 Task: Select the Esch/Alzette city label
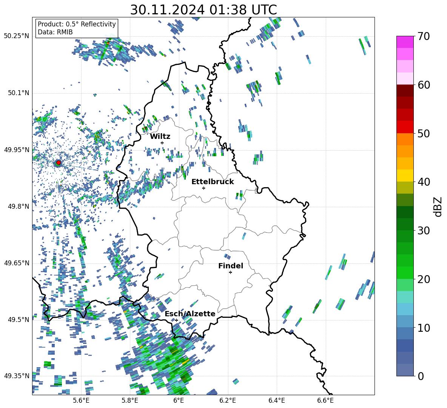coord(190,314)
